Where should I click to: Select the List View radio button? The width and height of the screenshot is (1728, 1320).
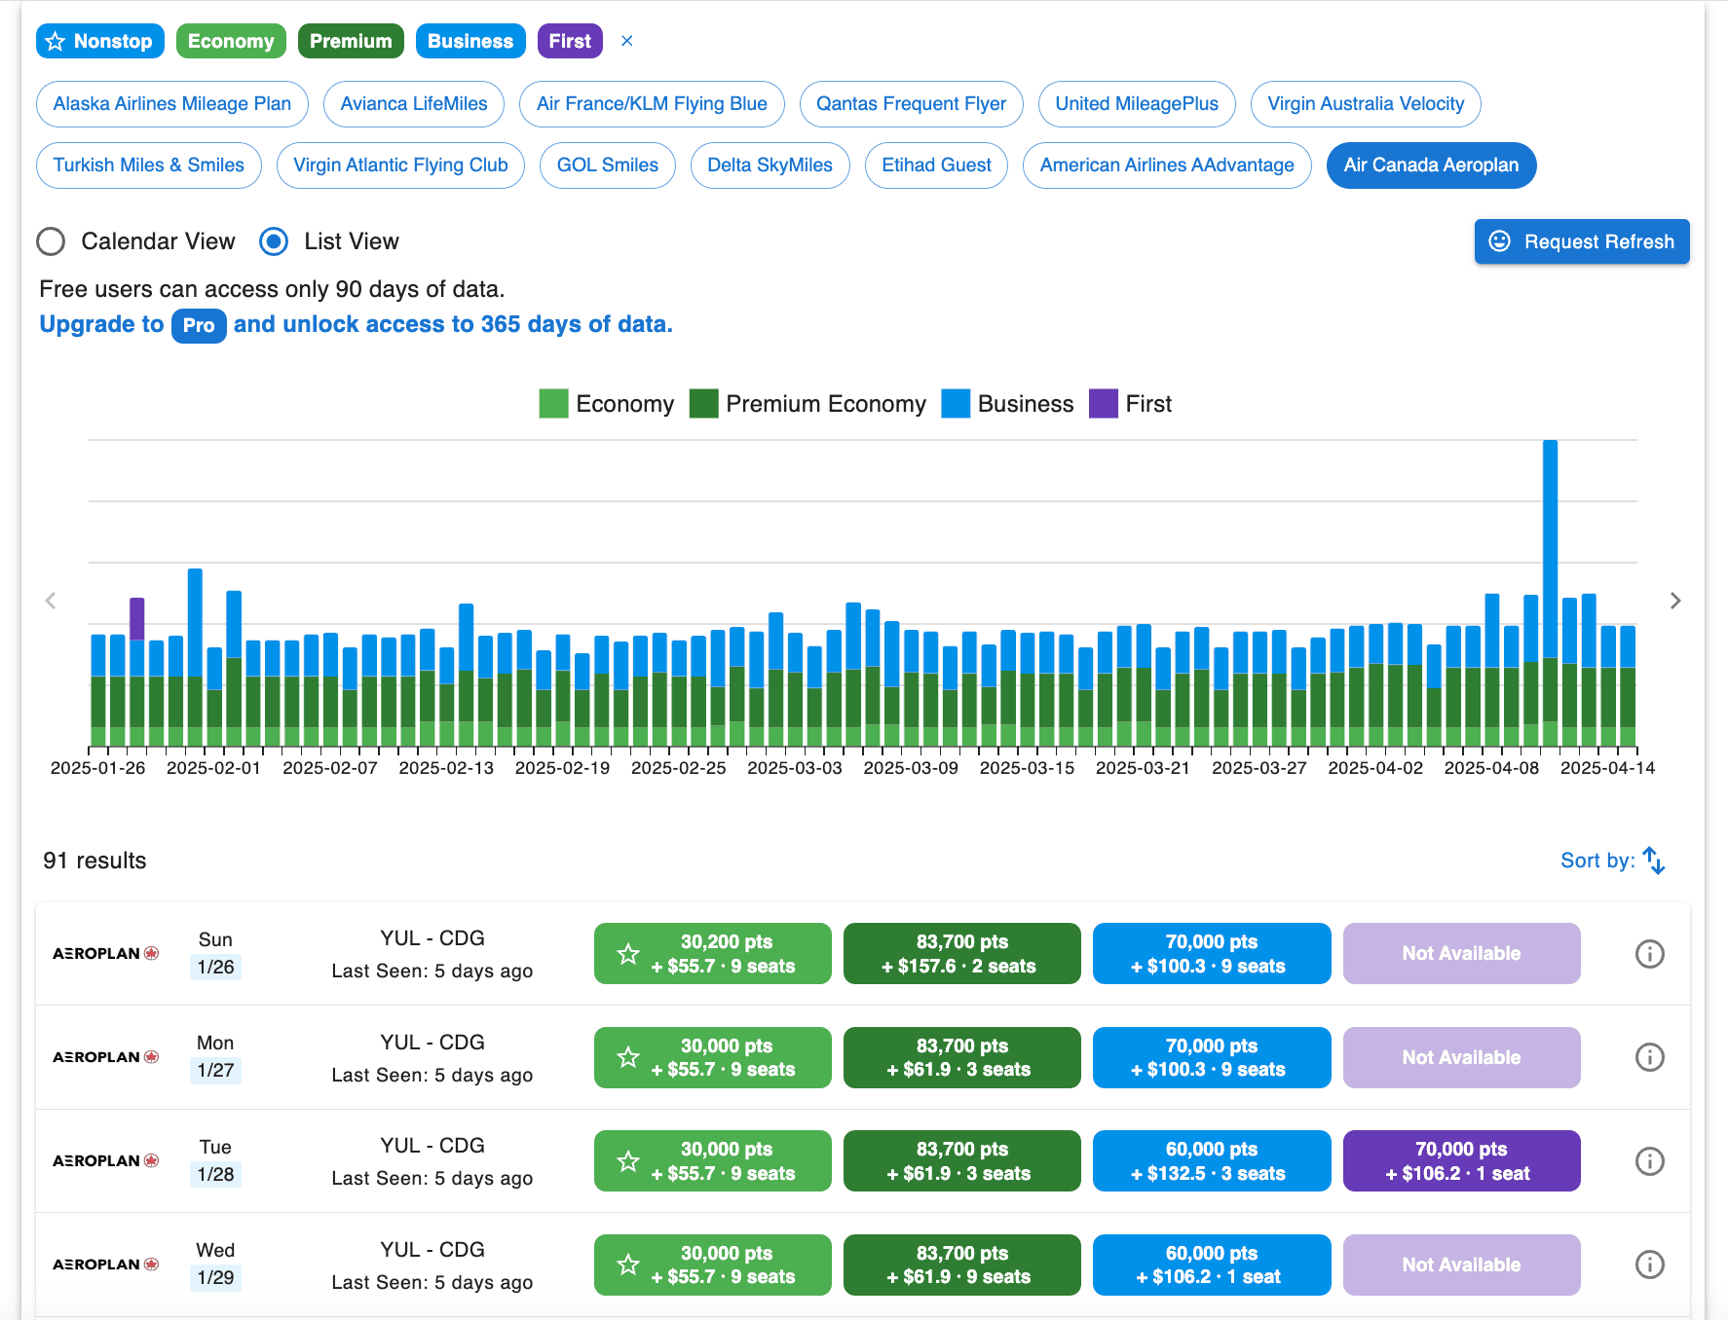[x=274, y=241]
